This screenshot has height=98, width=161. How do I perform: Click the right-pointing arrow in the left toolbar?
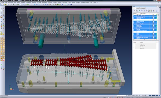pos(3,28)
